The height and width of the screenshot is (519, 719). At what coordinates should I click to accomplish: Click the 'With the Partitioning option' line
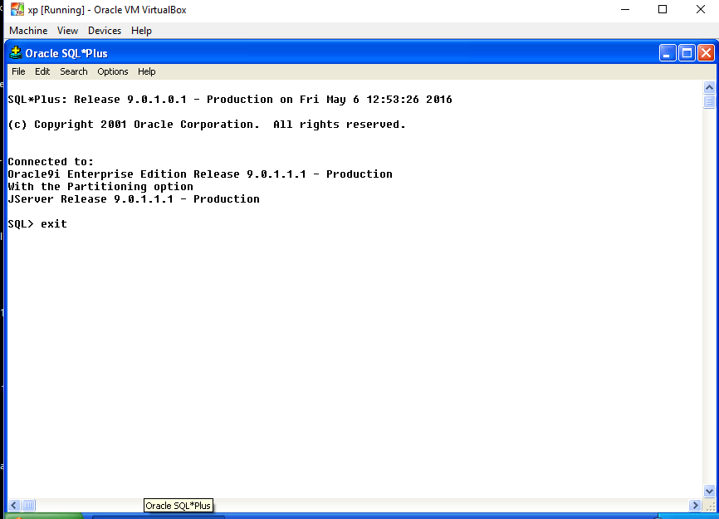pos(100,186)
